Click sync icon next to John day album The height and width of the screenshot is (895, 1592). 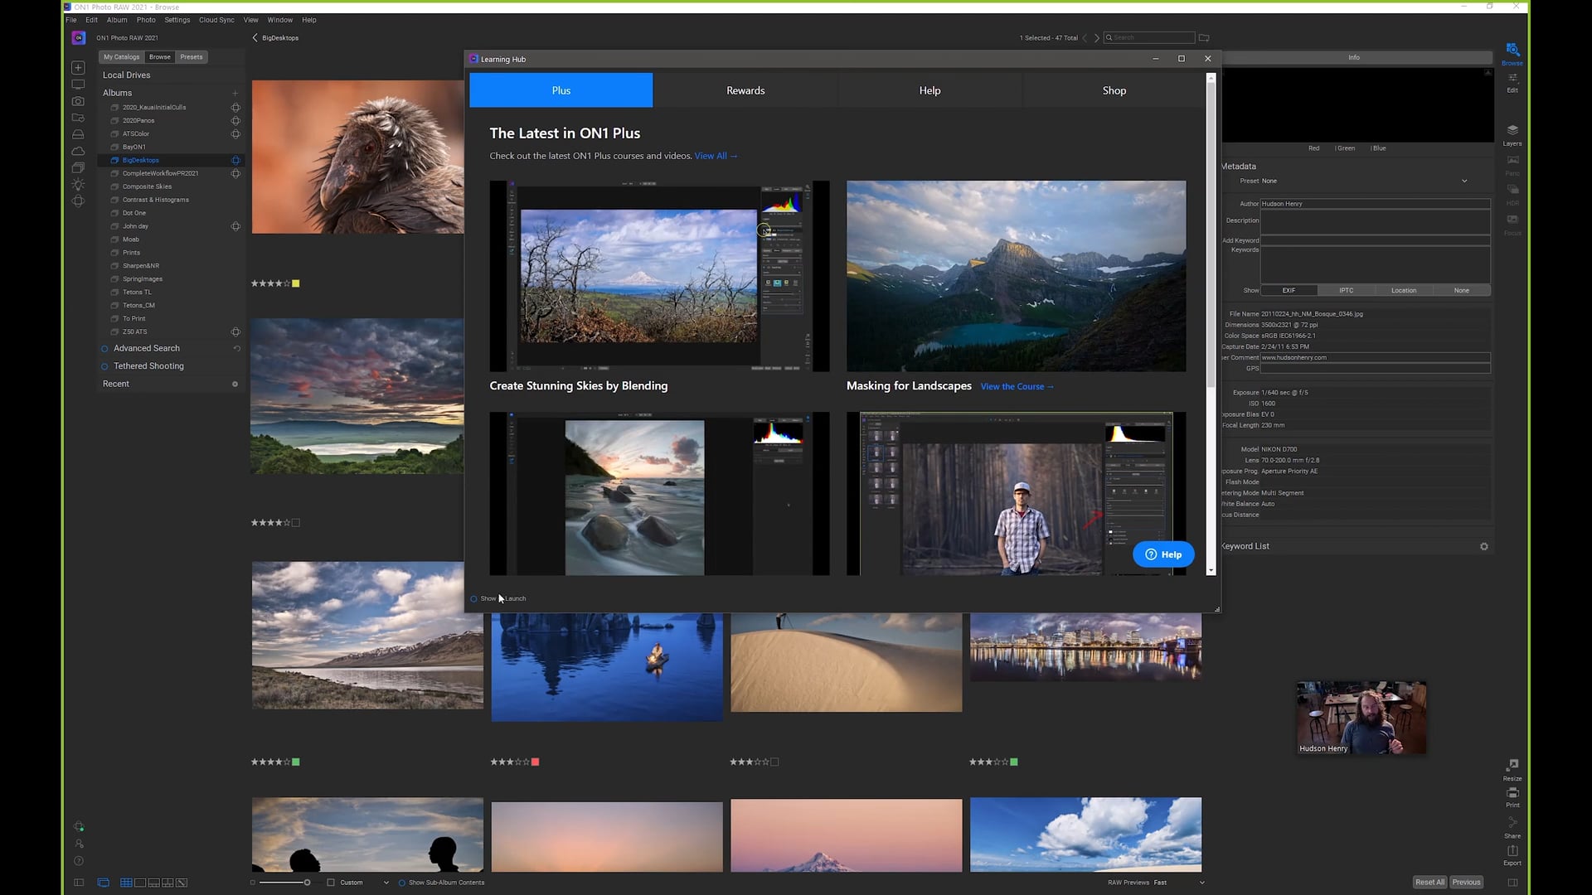coord(235,226)
